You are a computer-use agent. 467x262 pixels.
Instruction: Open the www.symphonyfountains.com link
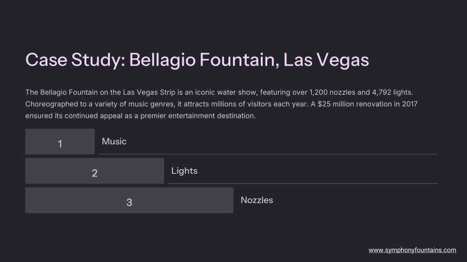click(412, 250)
